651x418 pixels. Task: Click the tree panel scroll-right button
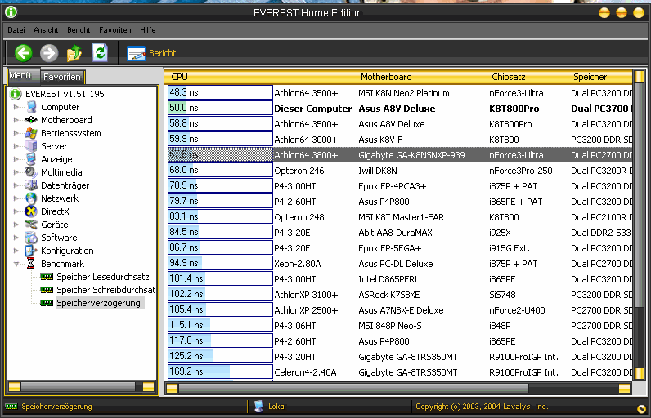pyautogui.click(x=148, y=386)
